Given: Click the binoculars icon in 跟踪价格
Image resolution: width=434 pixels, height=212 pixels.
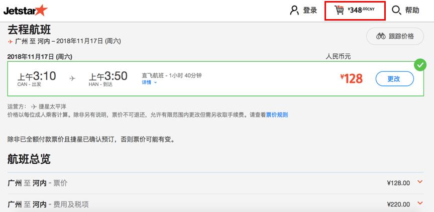Looking at the screenshot, I should pyautogui.click(x=381, y=36).
